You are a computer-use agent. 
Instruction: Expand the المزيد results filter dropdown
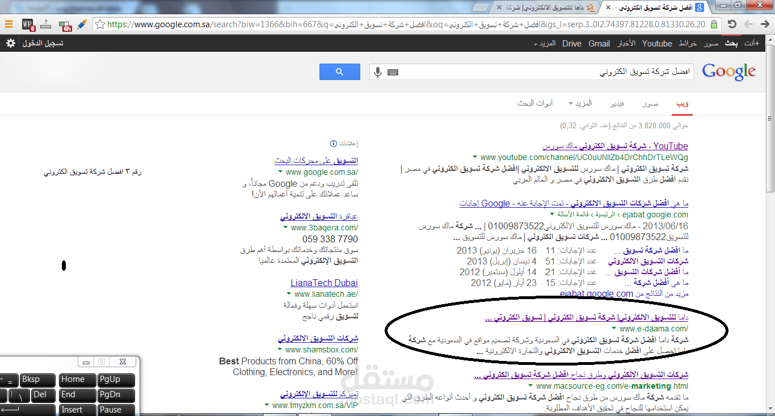pyautogui.click(x=580, y=103)
